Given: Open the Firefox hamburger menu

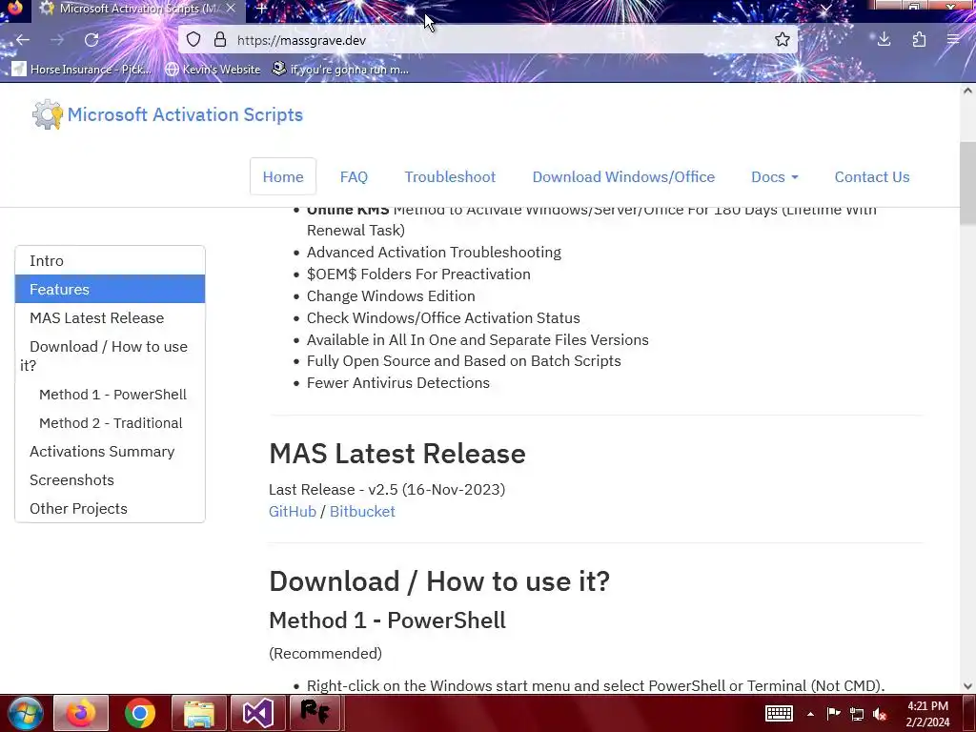Looking at the screenshot, I should [953, 40].
